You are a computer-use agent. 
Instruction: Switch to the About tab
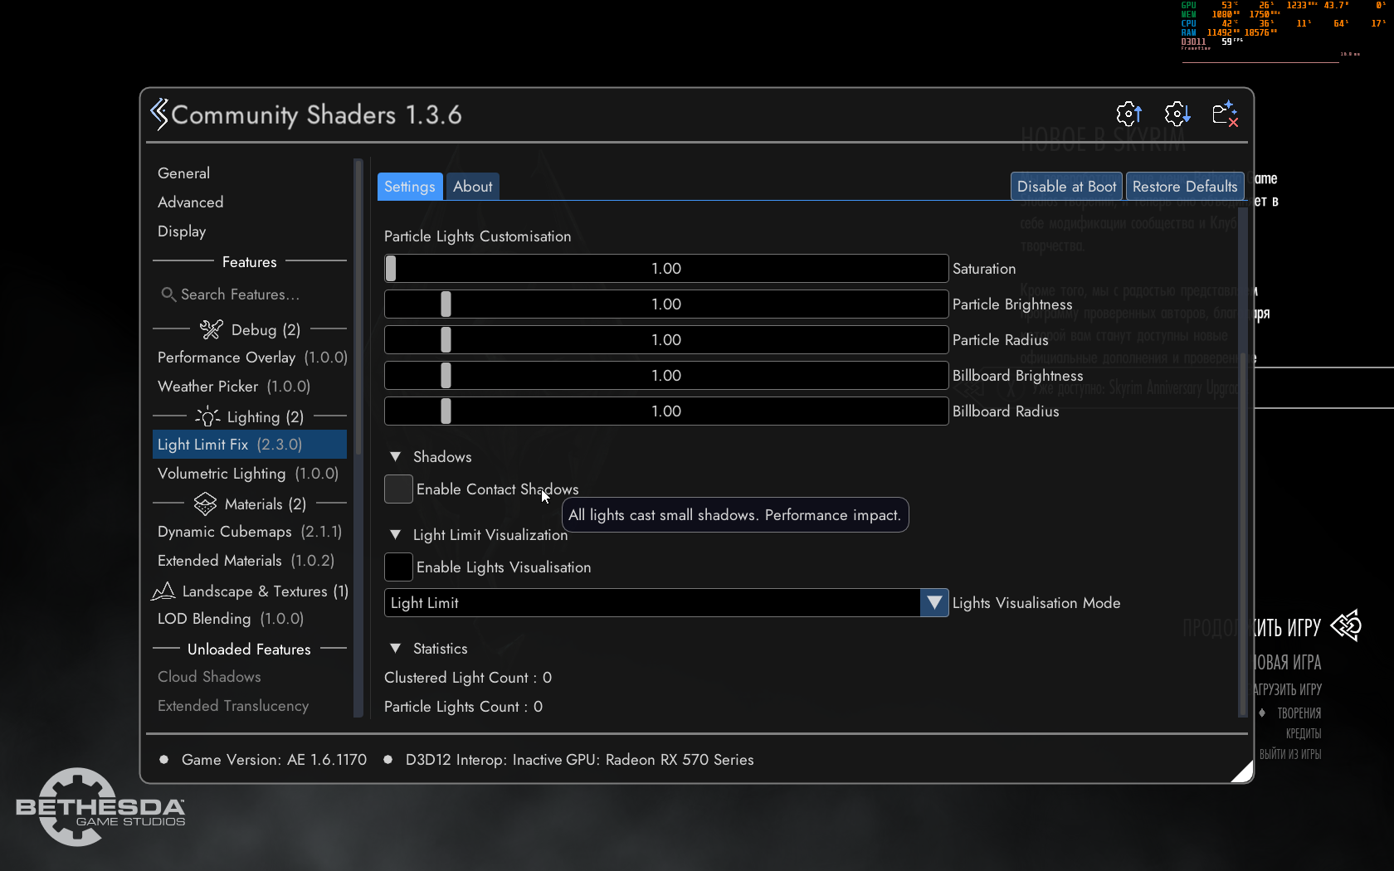coord(473,187)
